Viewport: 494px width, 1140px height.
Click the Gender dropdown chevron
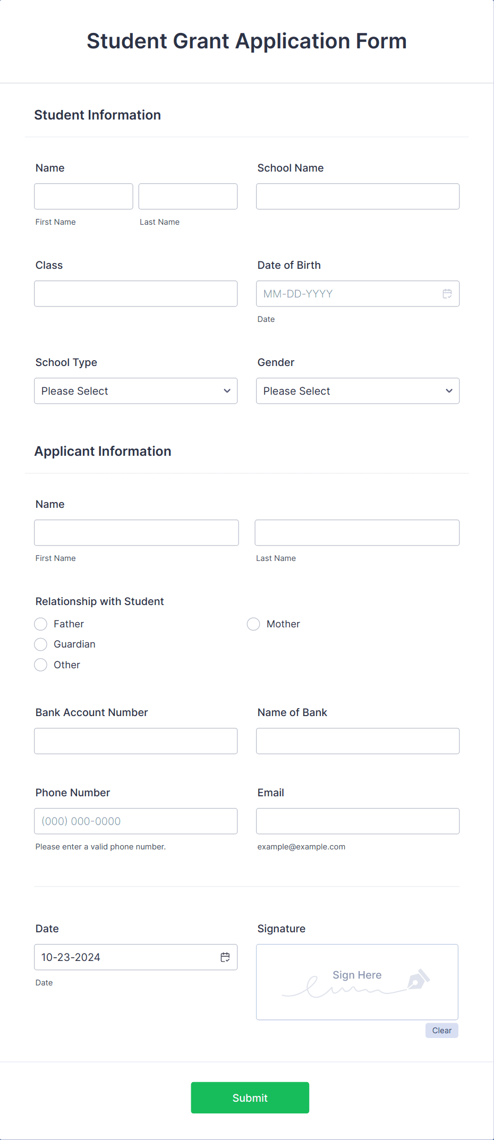(449, 390)
